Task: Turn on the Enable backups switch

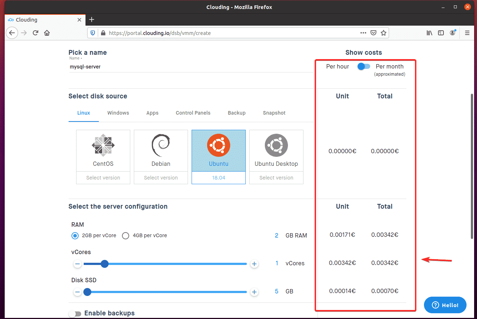Action: (x=74, y=314)
